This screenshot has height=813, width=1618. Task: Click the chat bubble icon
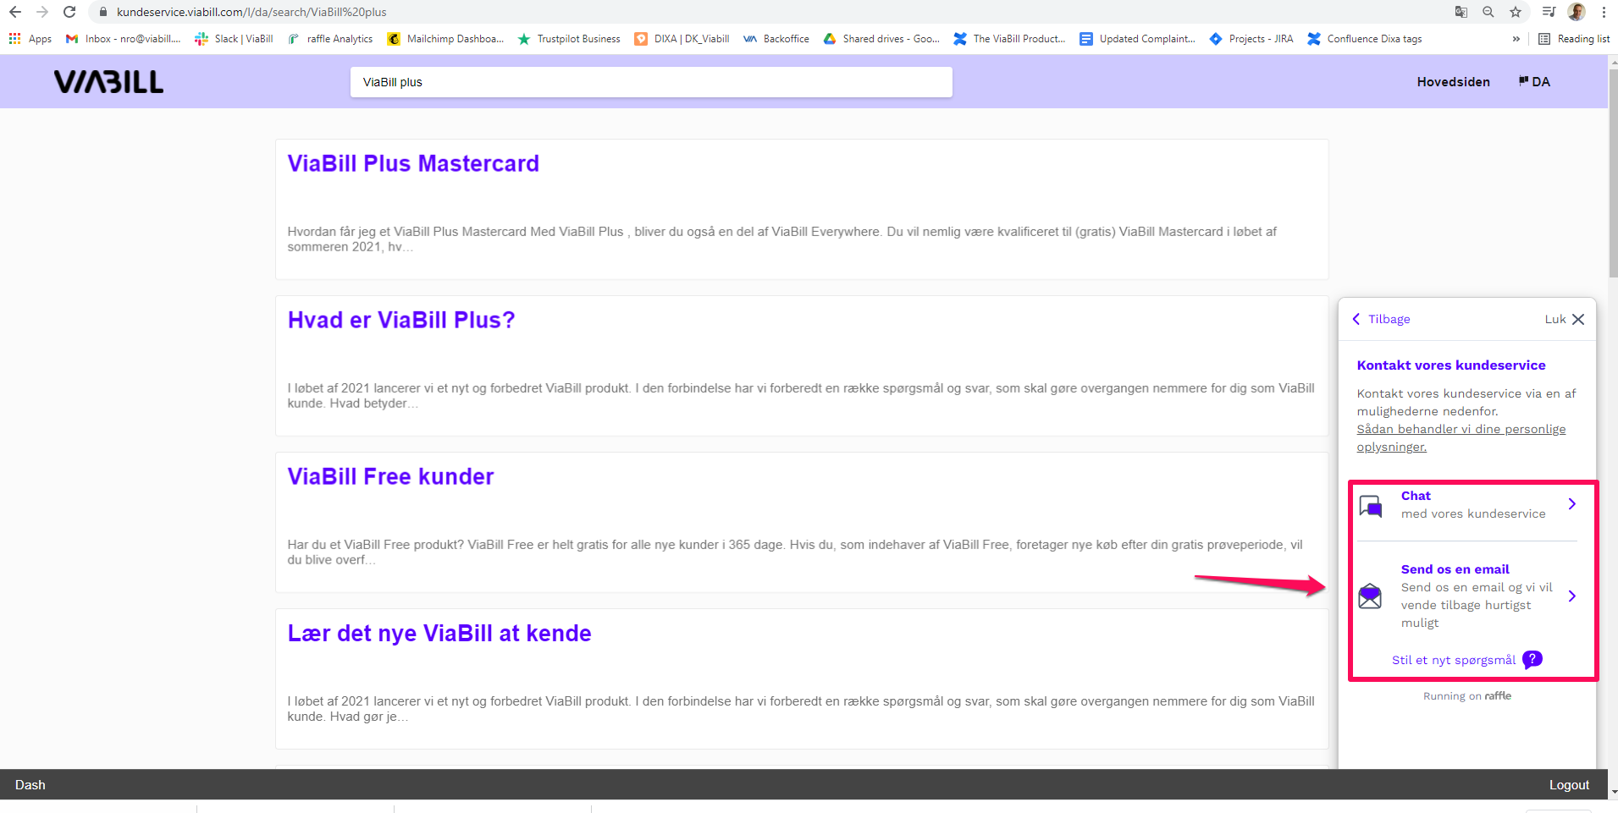(1371, 506)
